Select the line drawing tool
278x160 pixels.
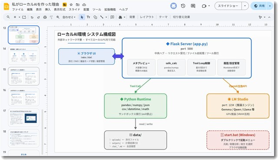click(102, 17)
